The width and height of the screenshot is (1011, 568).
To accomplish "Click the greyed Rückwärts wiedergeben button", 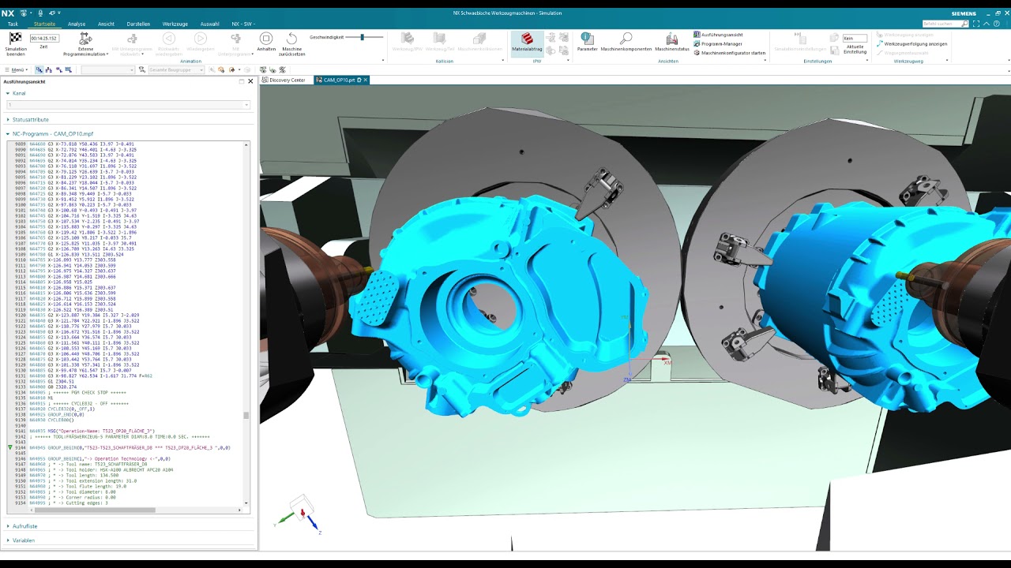I will point(168,39).
